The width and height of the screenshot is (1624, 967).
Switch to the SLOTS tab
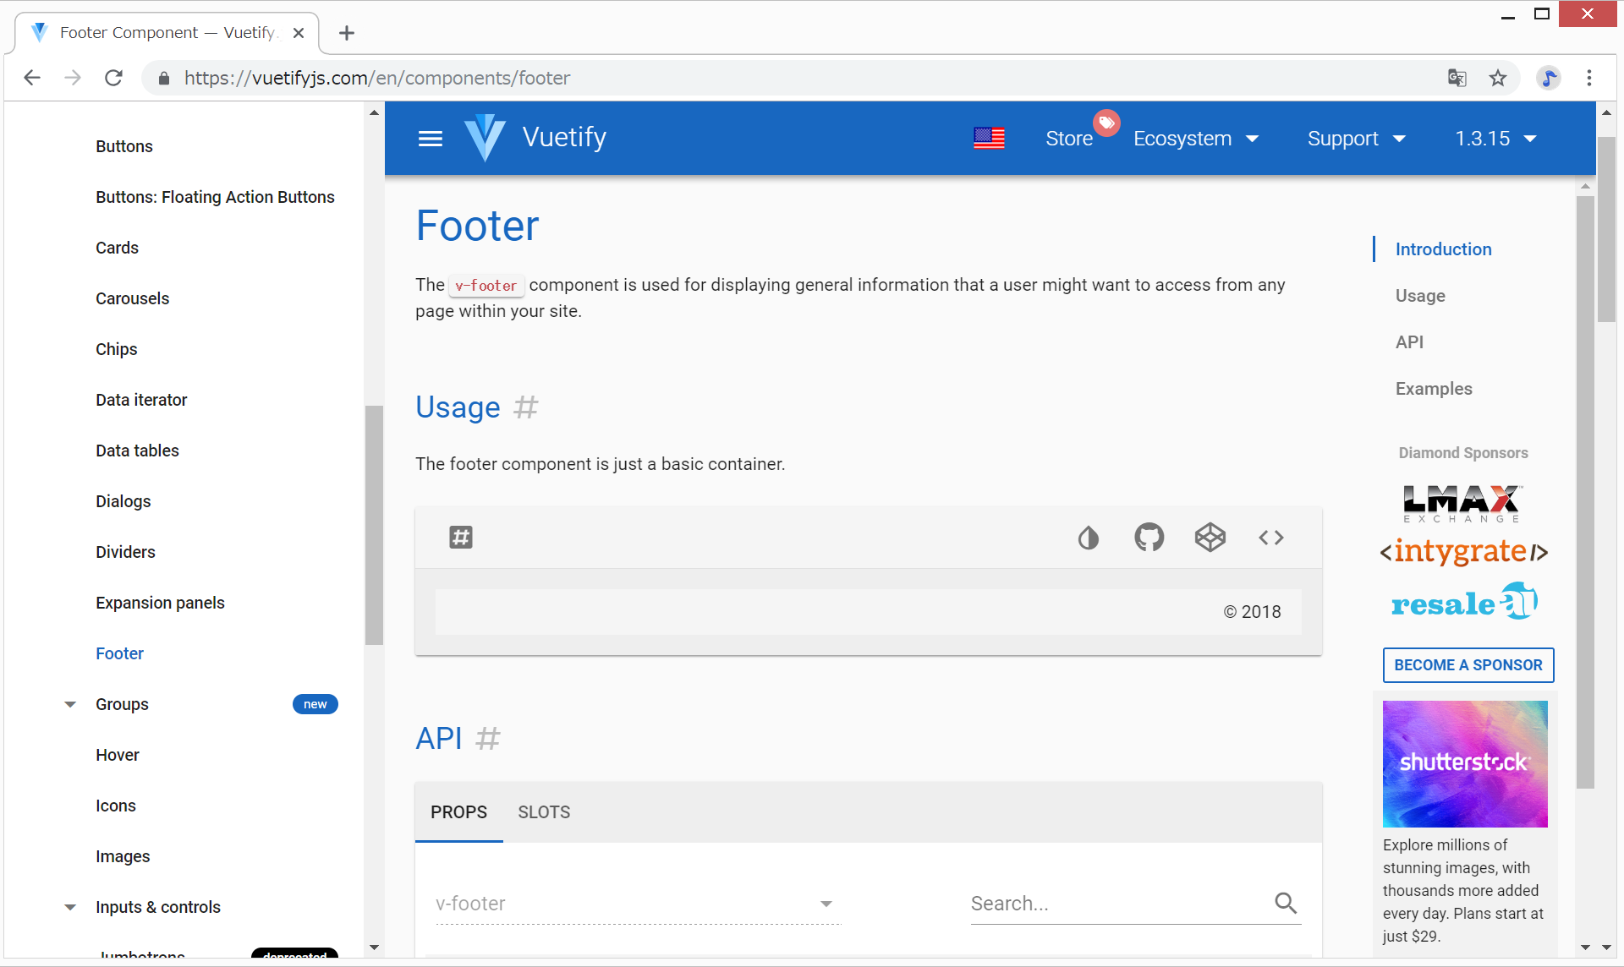tap(544, 812)
